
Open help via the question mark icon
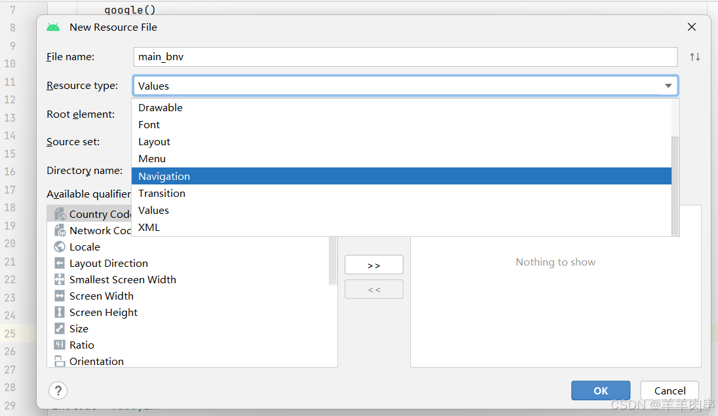(x=58, y=390)
